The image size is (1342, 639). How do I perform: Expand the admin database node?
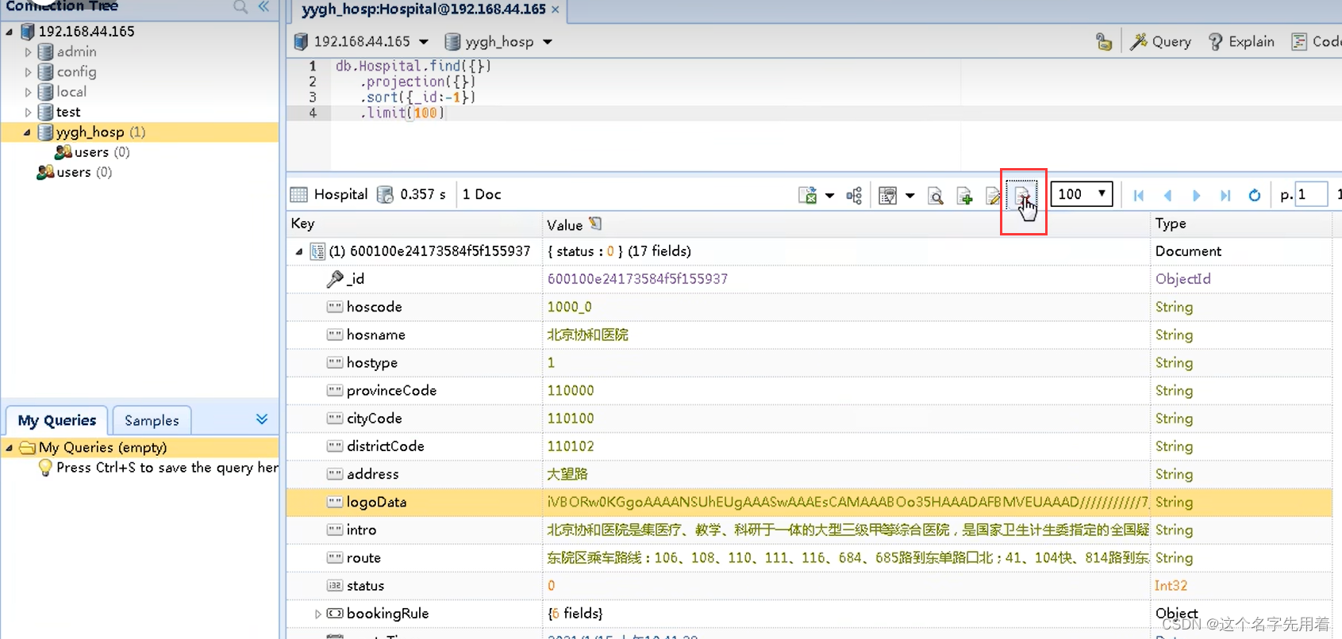28,52
